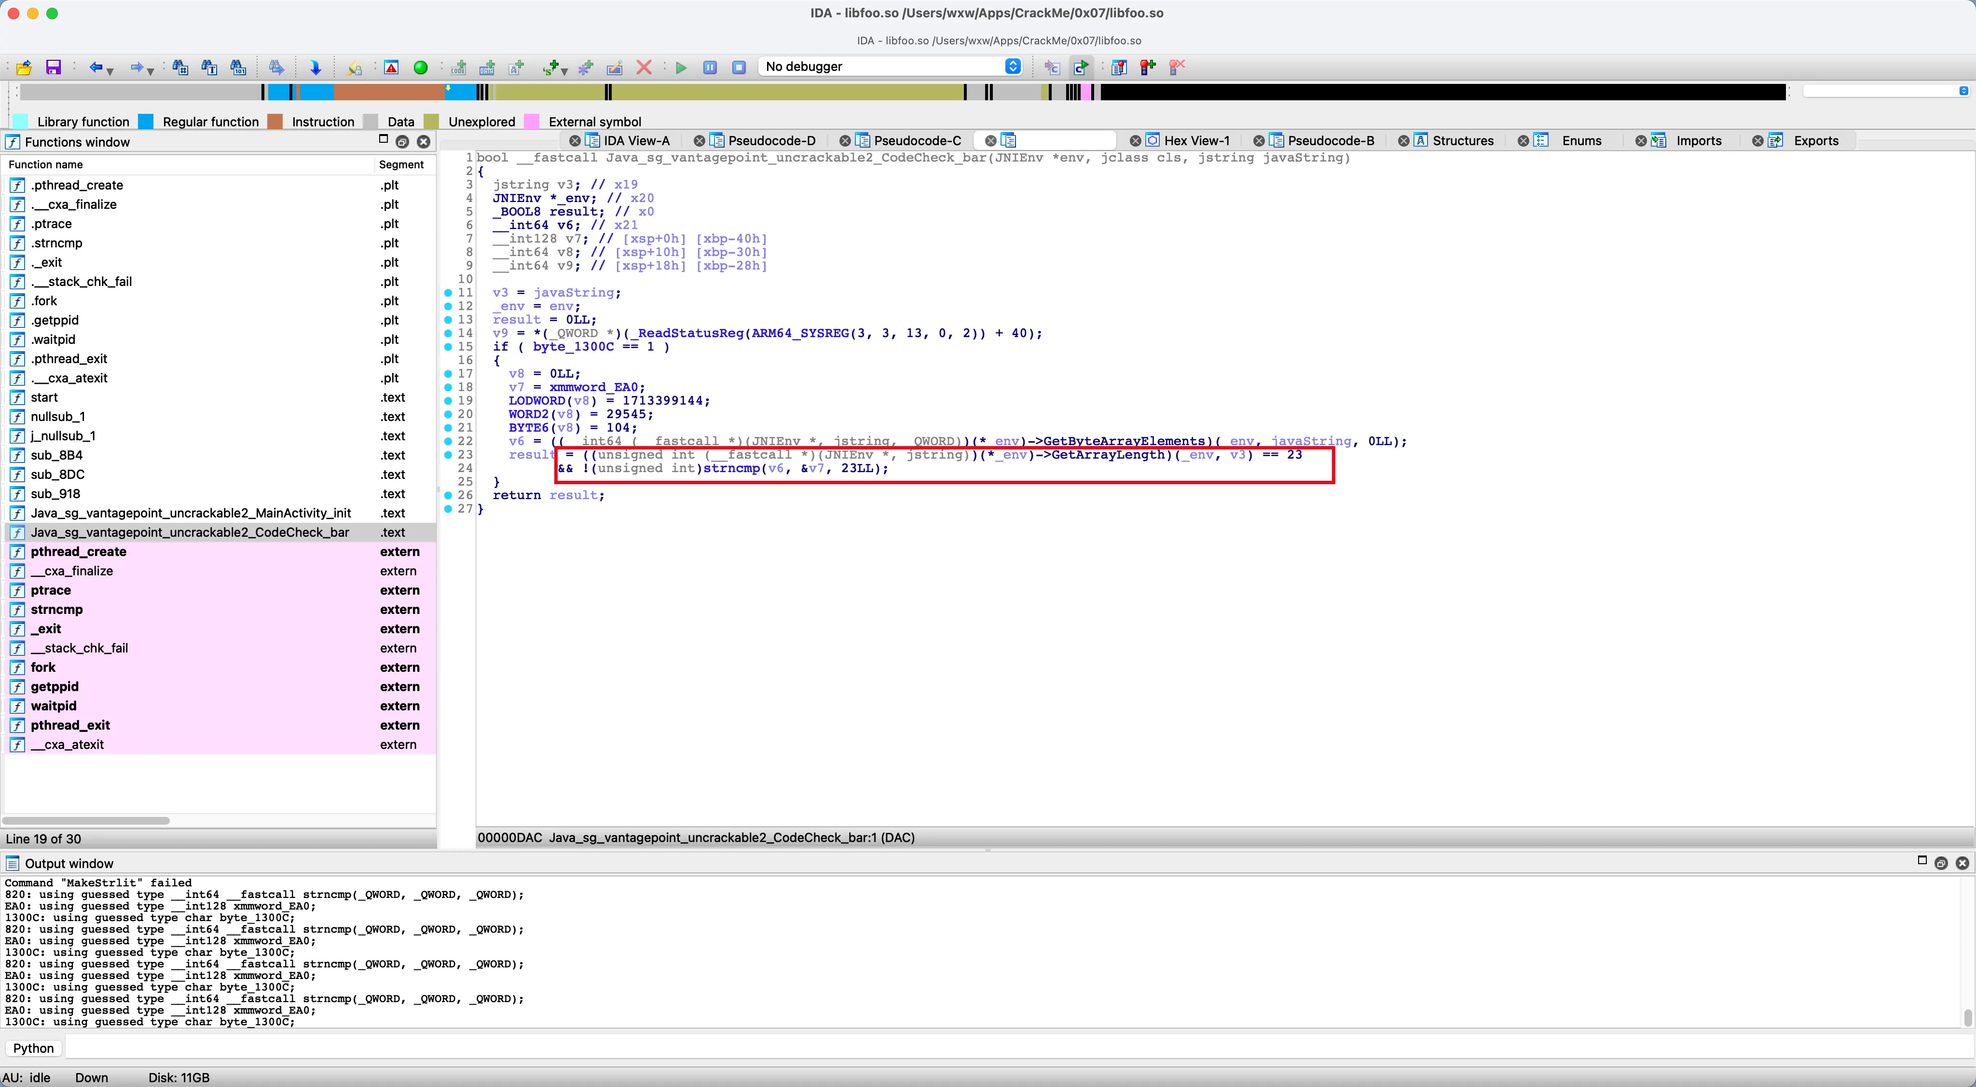Viewport: 1976px width, 1087px height.
Task: Toggle the breakpoint dot beside line 11
Action: pyautogui.click(x=448, y=293)
